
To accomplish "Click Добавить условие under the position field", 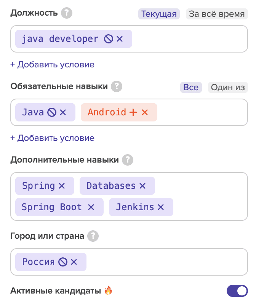I will click(52, 64).
